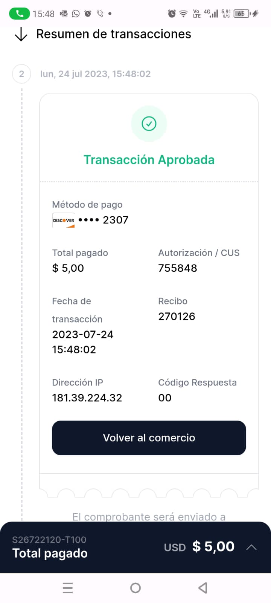The image size is (271, 603).
Task: Tap the receipt number 270126
Action: pyautogui.click(x=177, y=317)
